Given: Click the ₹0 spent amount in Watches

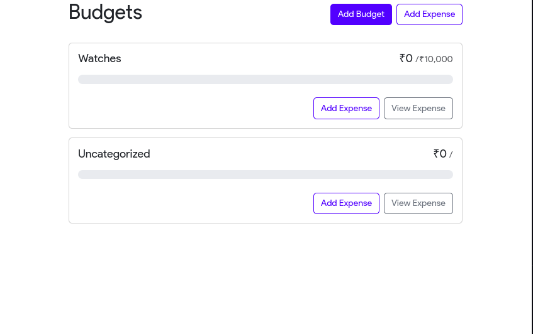Looking at the screenshot, I should pyautogui.click(x=407, y=58).
